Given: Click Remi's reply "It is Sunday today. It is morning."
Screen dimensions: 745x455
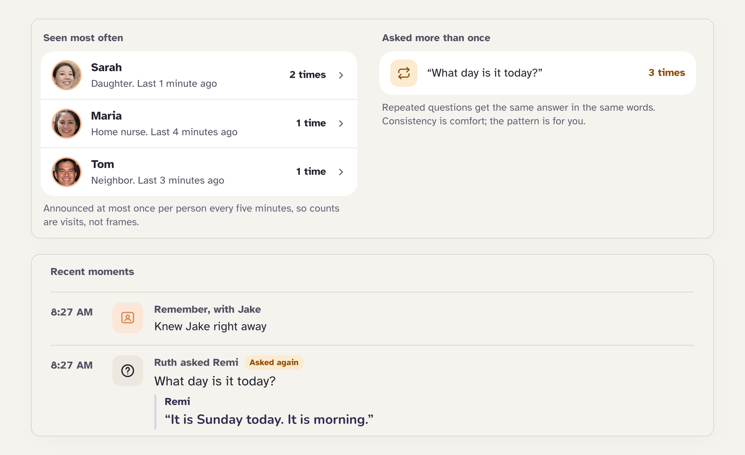Looking at the screenshot, I should click(x=269, y=419).
